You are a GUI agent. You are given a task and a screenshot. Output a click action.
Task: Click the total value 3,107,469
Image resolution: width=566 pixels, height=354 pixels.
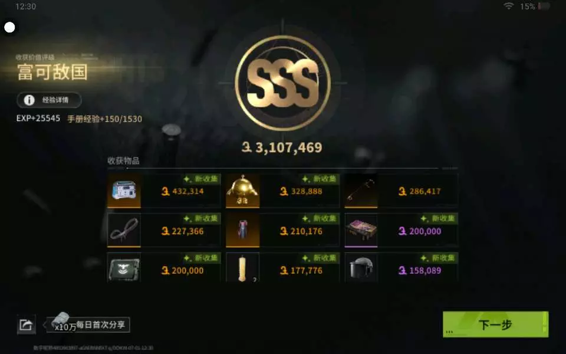coord(282,147)
